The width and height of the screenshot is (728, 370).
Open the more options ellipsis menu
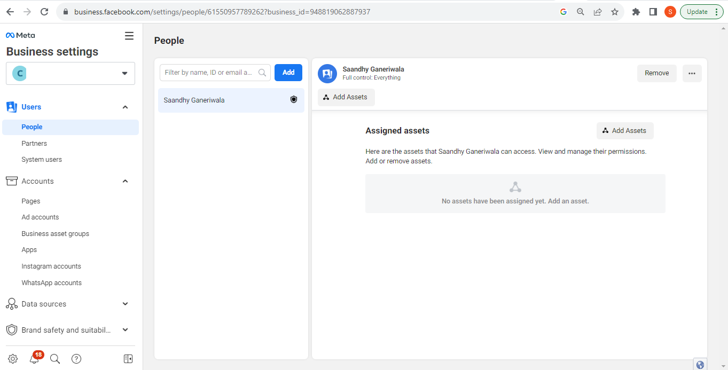tap(692, 73)
